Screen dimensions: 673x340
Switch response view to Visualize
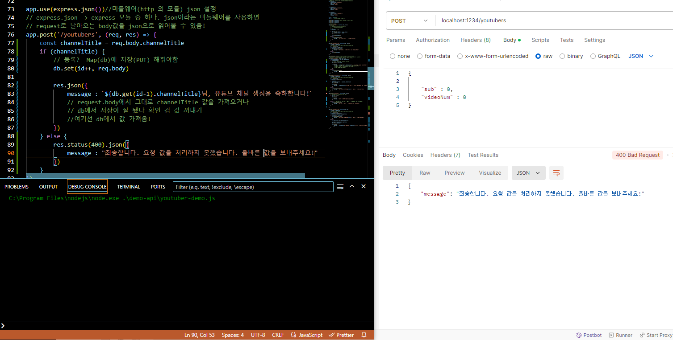(x=490, y=173)
